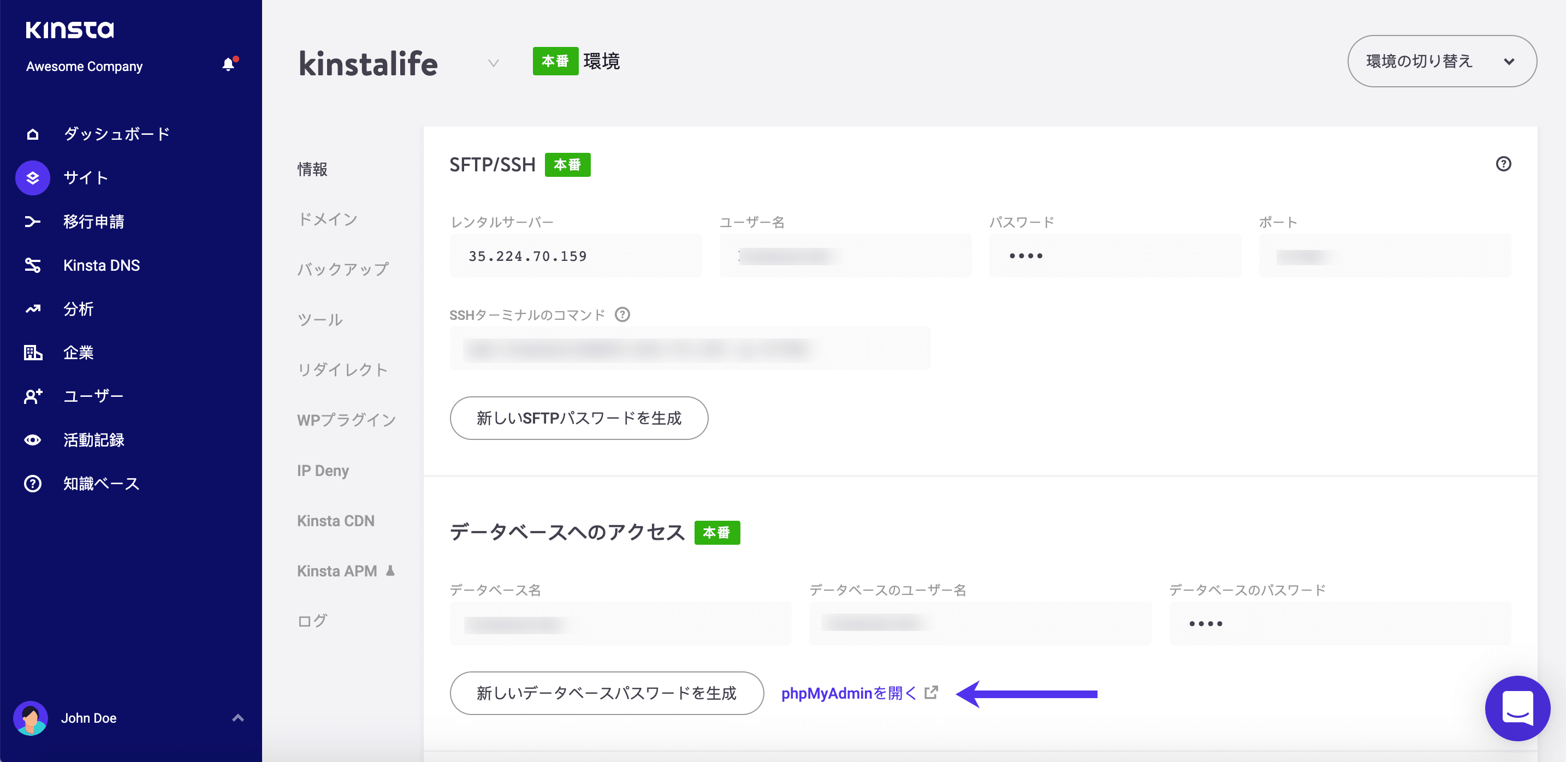
Task: Click the 企業 company icon
Action: [32, 353]
